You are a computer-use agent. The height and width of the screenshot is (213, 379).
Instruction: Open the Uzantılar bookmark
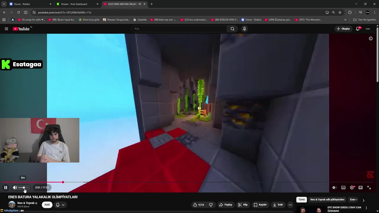140,20
